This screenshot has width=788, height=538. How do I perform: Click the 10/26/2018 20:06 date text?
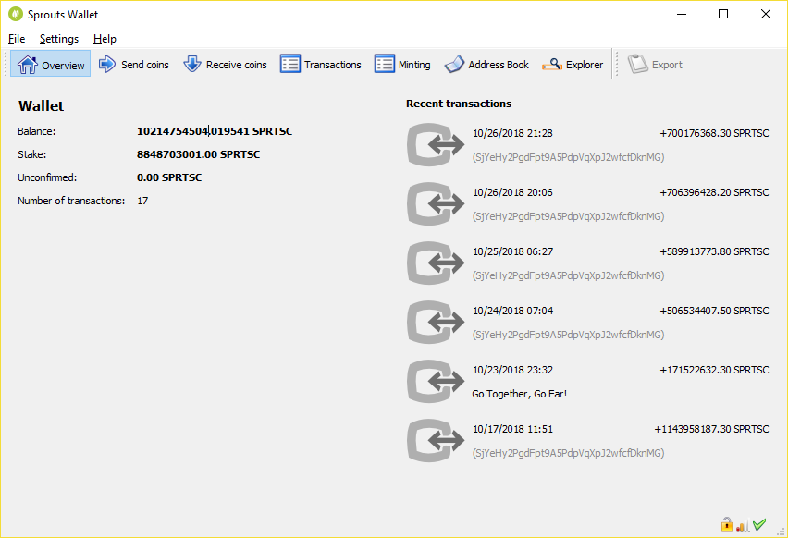click(512, 192)
